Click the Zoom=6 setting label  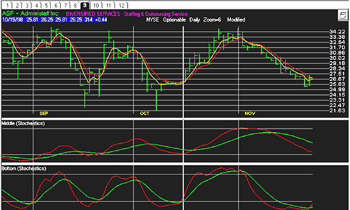(212, 20)
